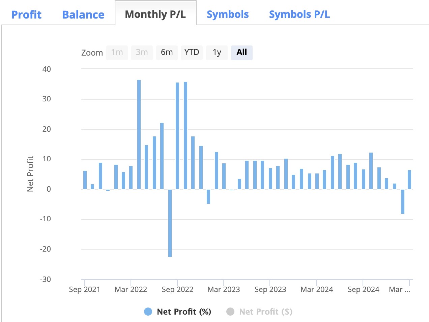Viewport: 429px width, 322px height.
Task: Zoom chart to 6m range
Action: 167,53
